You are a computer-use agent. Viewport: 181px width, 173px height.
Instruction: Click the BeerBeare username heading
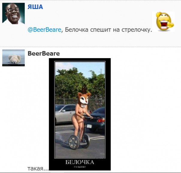pos(44,53)
